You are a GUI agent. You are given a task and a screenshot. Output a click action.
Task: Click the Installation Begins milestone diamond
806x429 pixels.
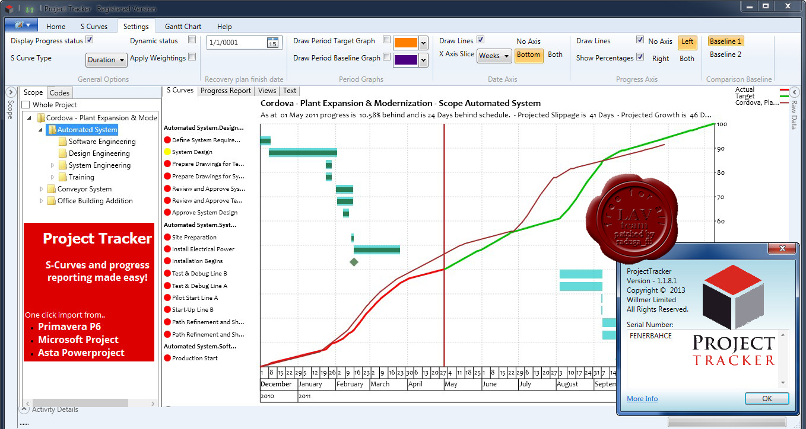354,262
